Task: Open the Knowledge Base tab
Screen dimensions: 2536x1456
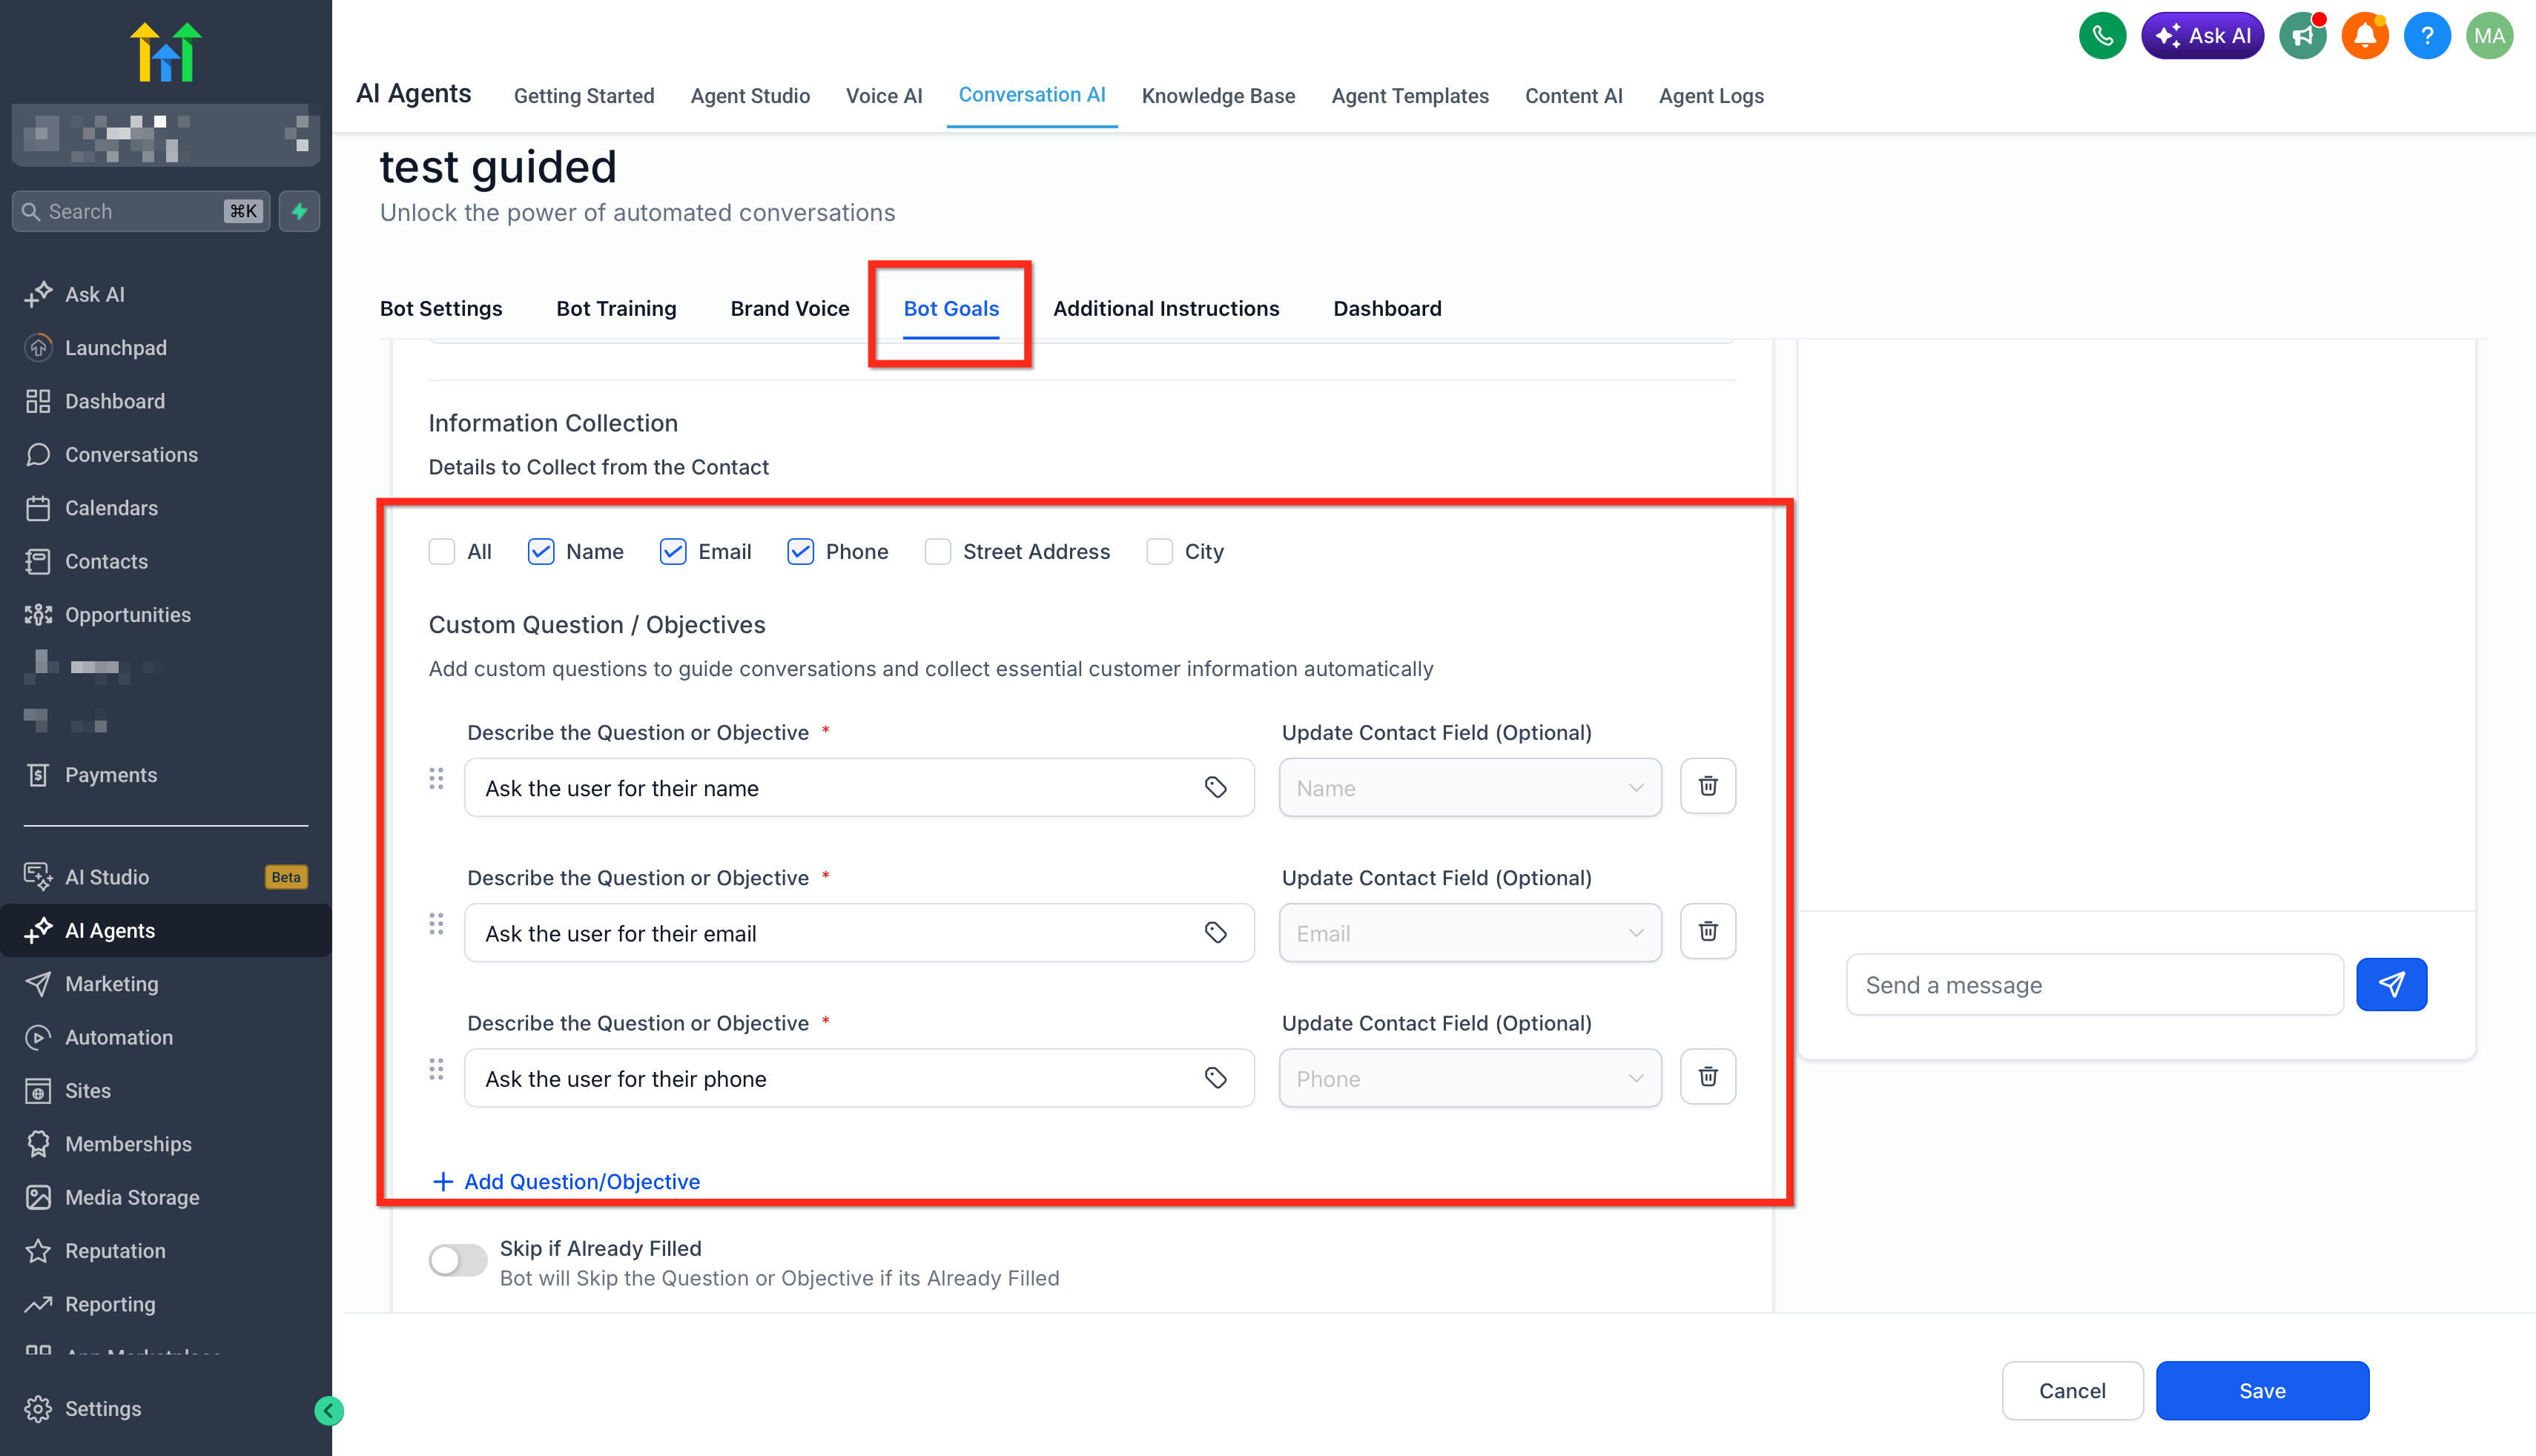Action: click(1218, 96)
